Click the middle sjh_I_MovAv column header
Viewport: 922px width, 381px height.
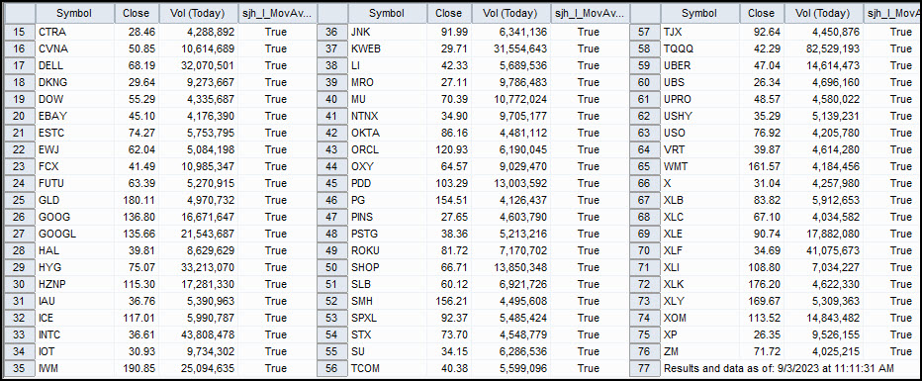tap(590, 13)
